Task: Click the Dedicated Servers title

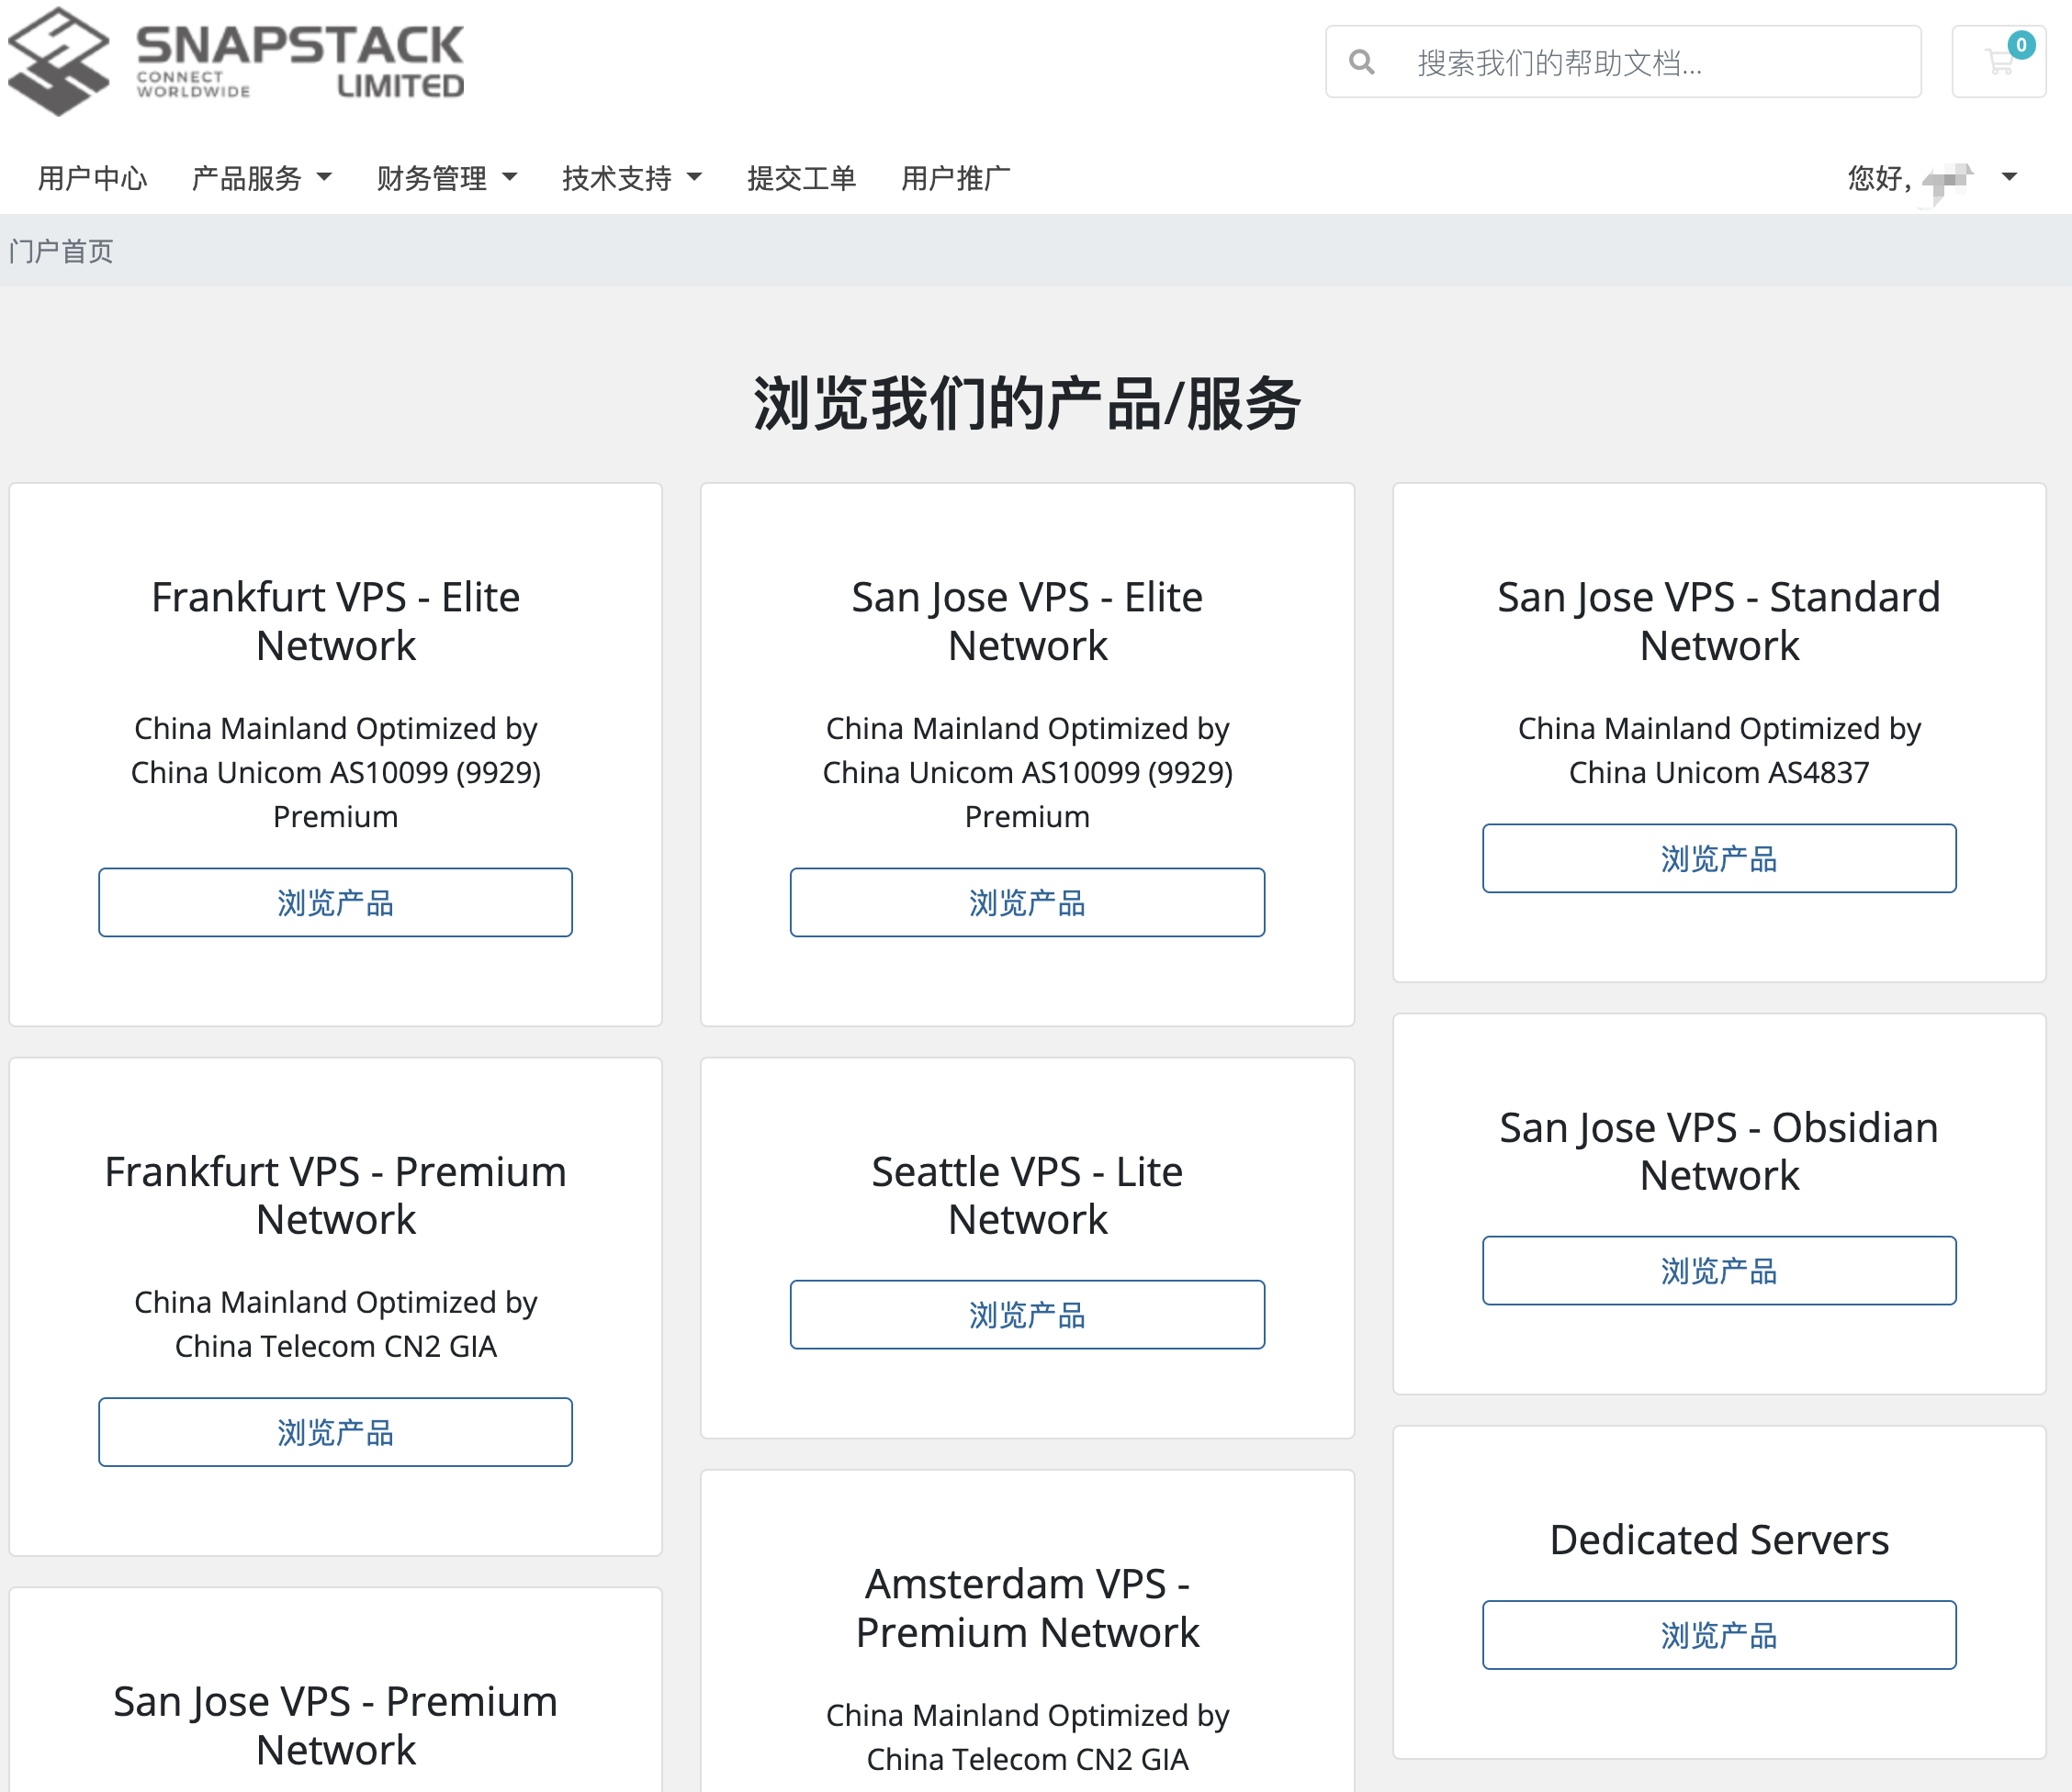Action: pyautogui.click(x=1718, y=1539)
